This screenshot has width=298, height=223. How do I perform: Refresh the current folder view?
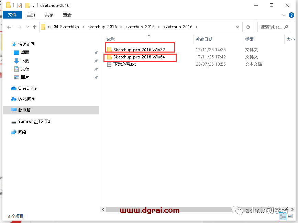(x=248, y=27)
